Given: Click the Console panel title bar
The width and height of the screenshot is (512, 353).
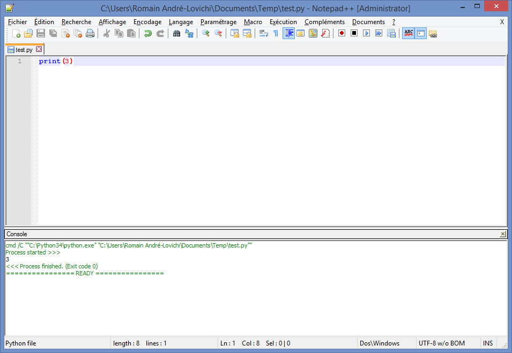Looking at the screenshot, I should pos(256,234).
